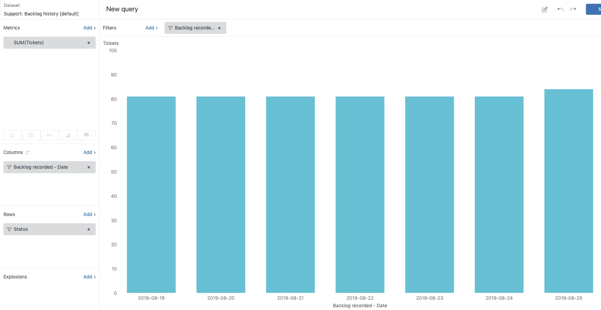Click the bar for 2019-08-20
Viewport: 601px width, 310px height.
221,195
